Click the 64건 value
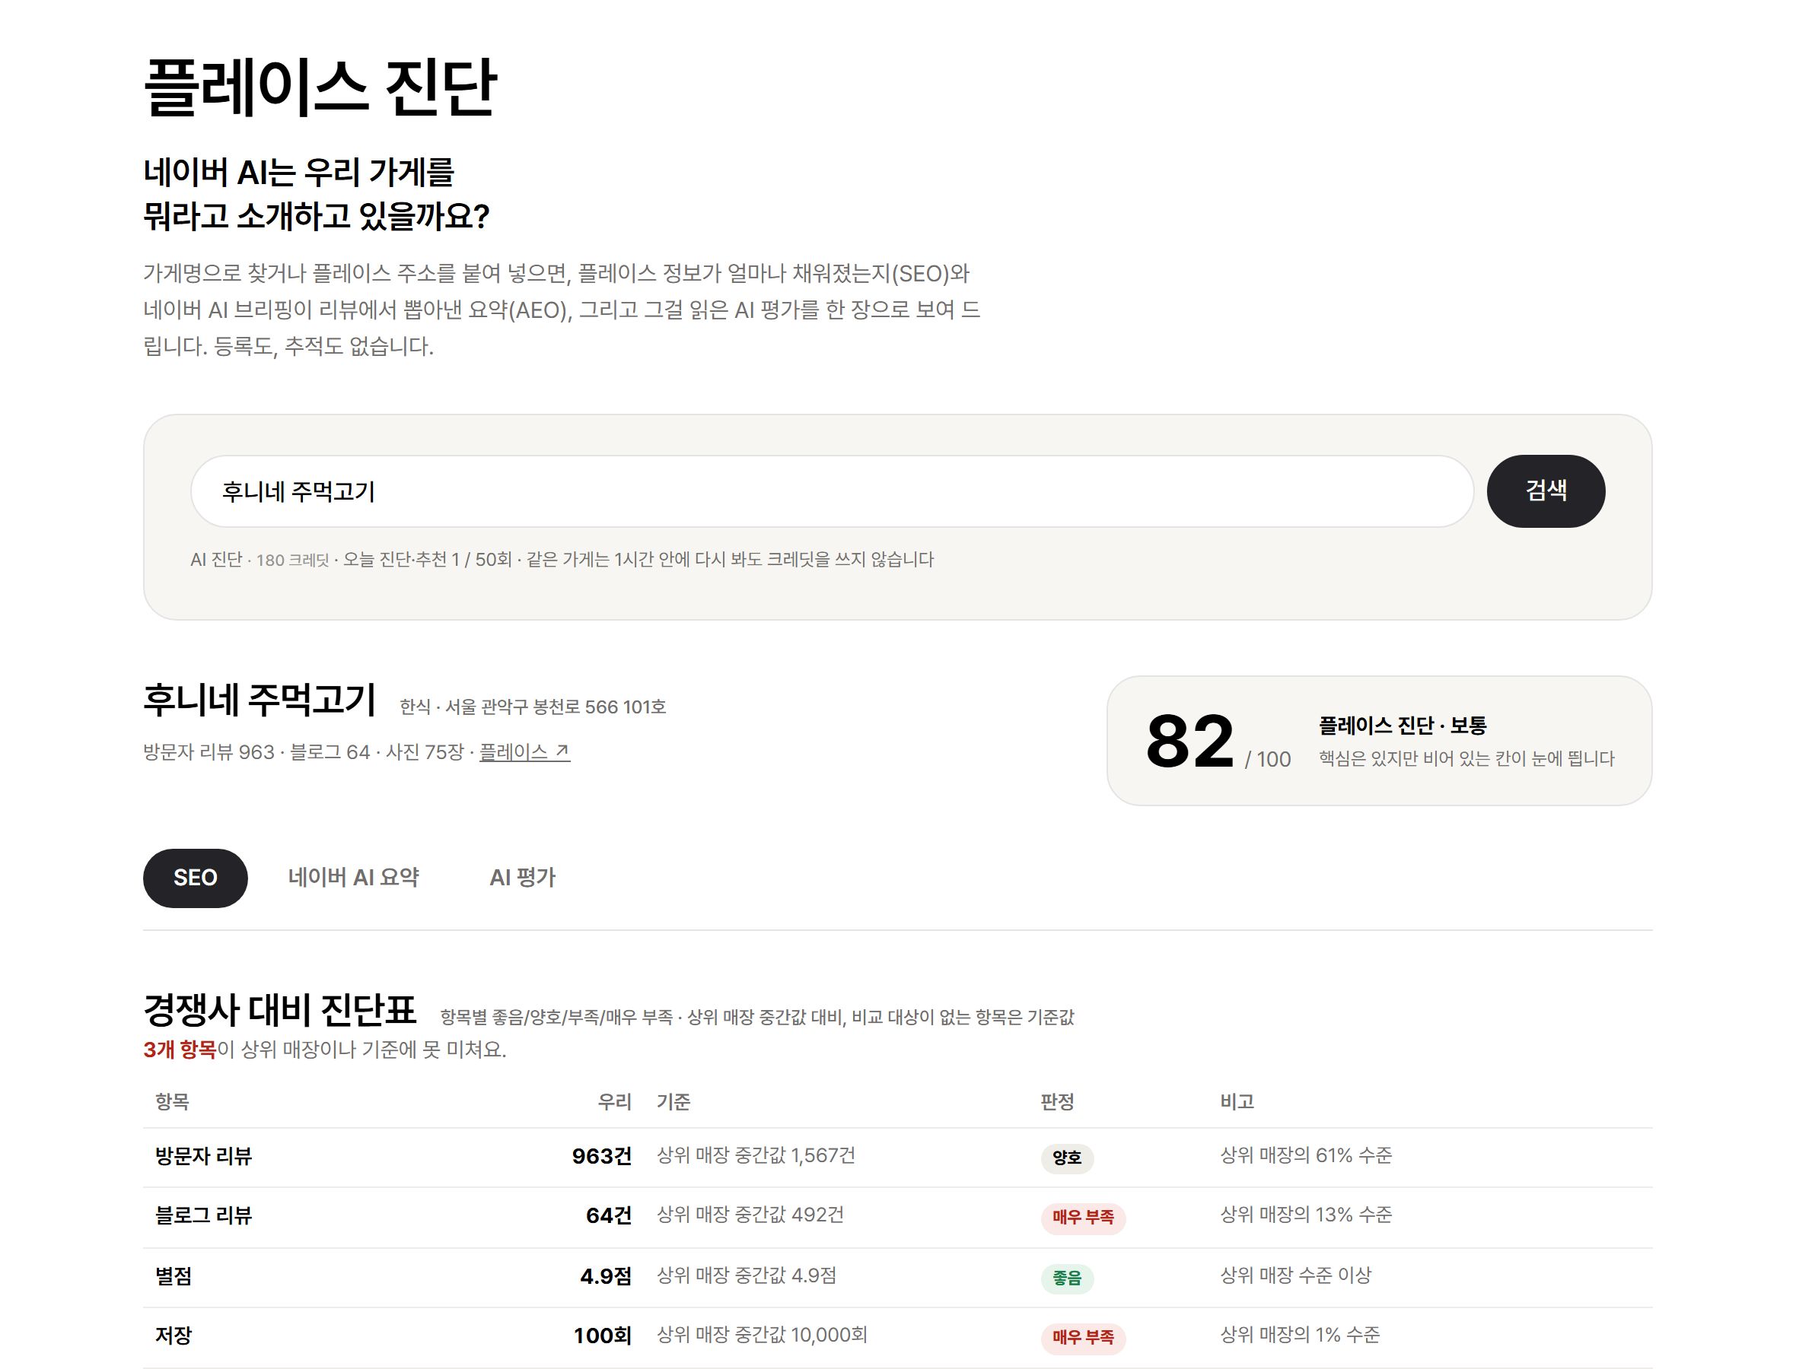Viewport: 1796px width, 1369px height. (609, 1215)
